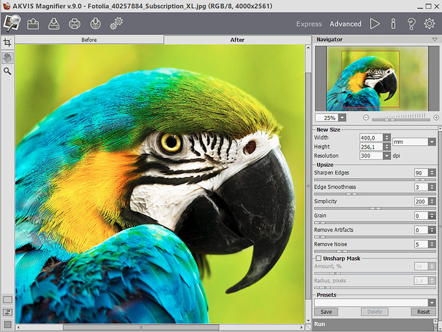Enable the Unsharp Mask checkbox
This screenshot has width=442, height=332.
(318, 258)
